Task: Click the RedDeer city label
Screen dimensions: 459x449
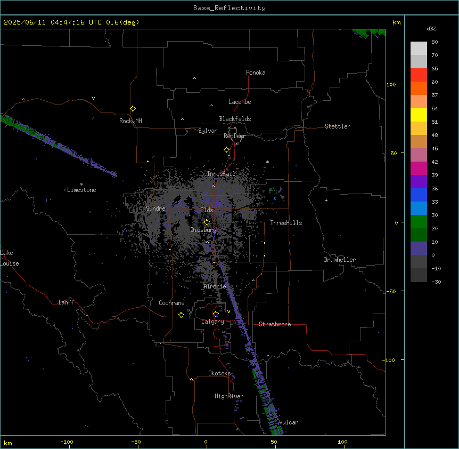Action: coord(234,136)
